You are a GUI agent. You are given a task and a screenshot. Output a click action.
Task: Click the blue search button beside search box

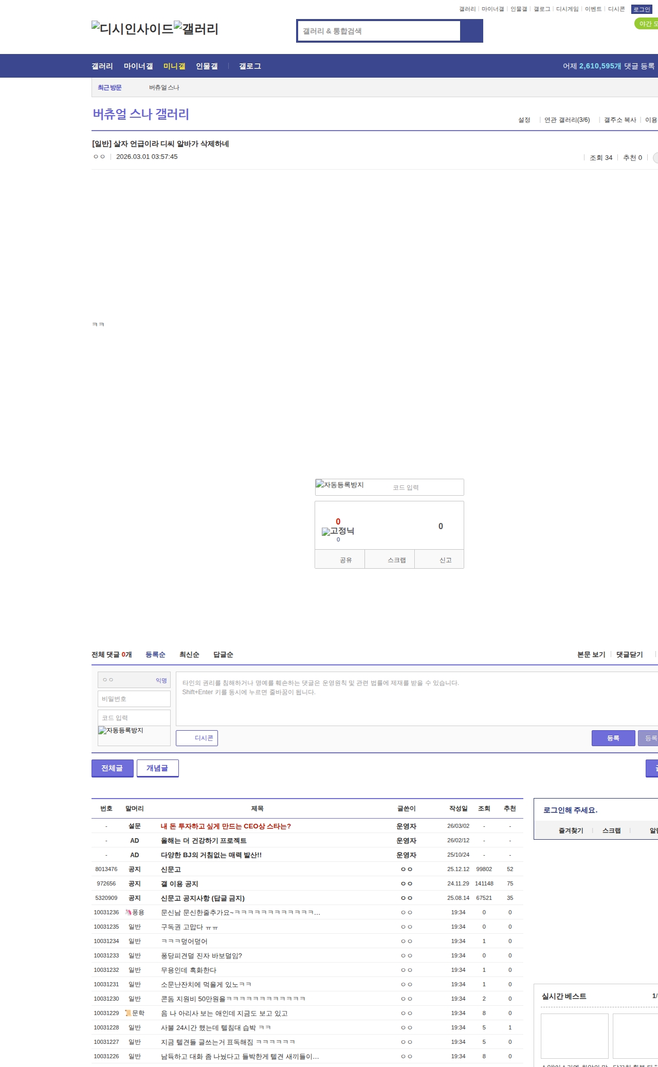tap(471, 31)
